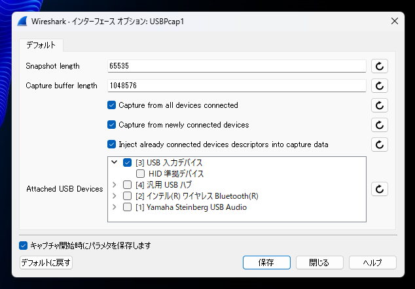This screenshot has height=289, width=415.
Task: Click the Capture buffer length label
Action: point(62,86)
